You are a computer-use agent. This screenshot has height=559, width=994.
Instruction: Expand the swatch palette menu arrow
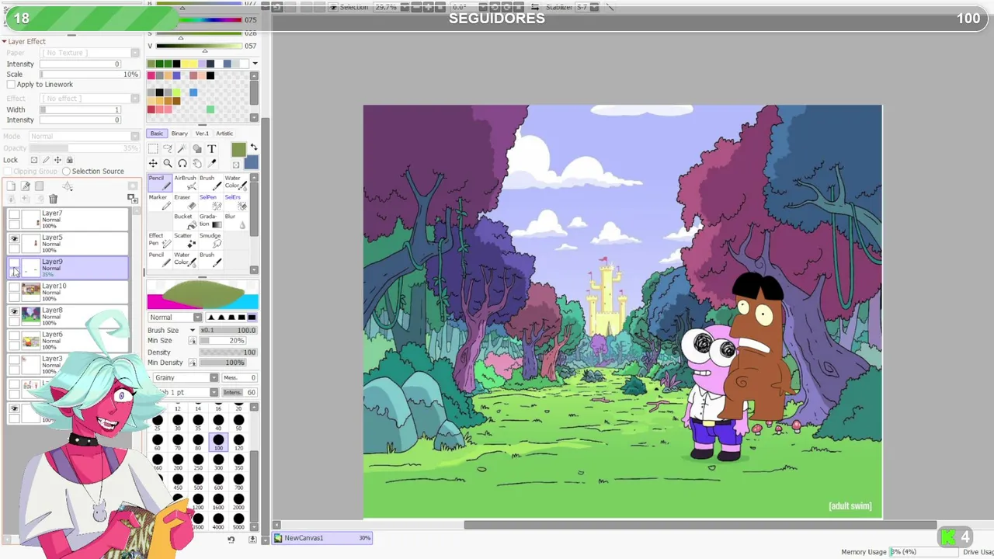(254, 64)
